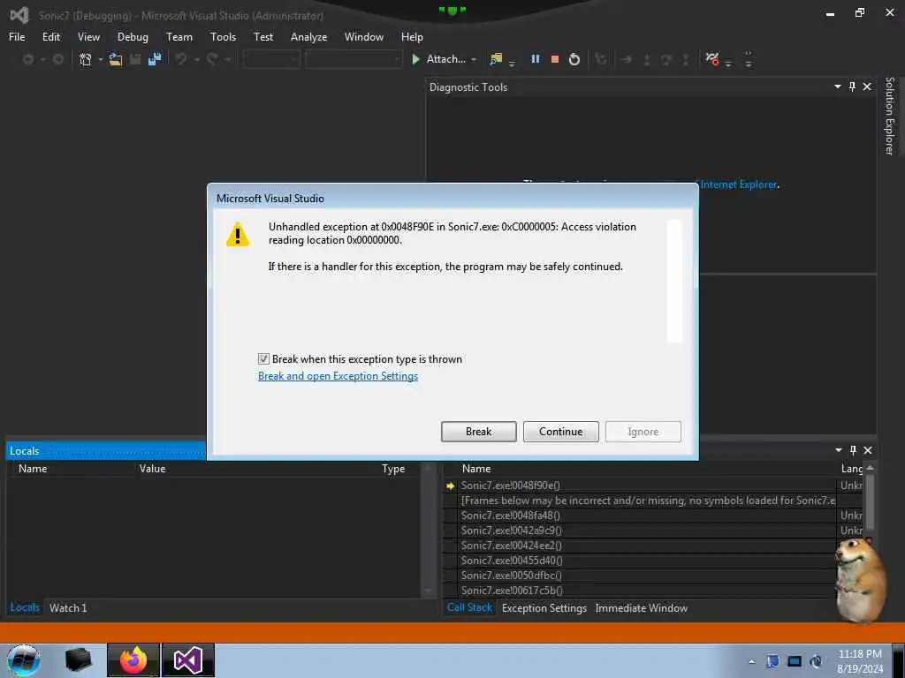Open the Test menu
Image resolution: width=905 pixels, height=678 pixels.
point(263,37)
